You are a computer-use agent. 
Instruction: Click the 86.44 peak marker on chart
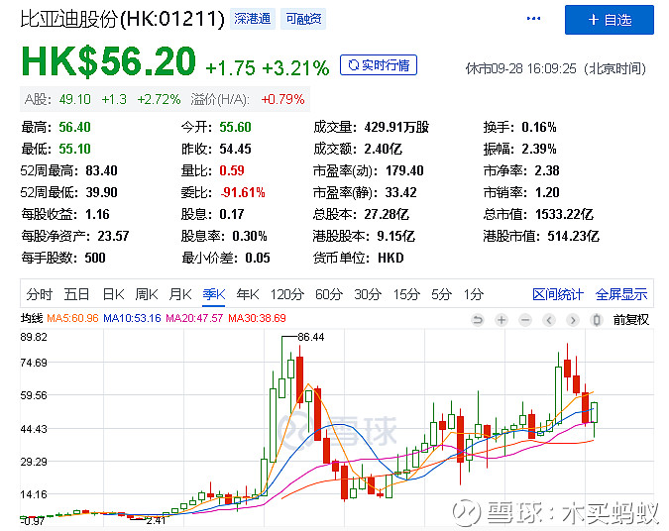311,337
